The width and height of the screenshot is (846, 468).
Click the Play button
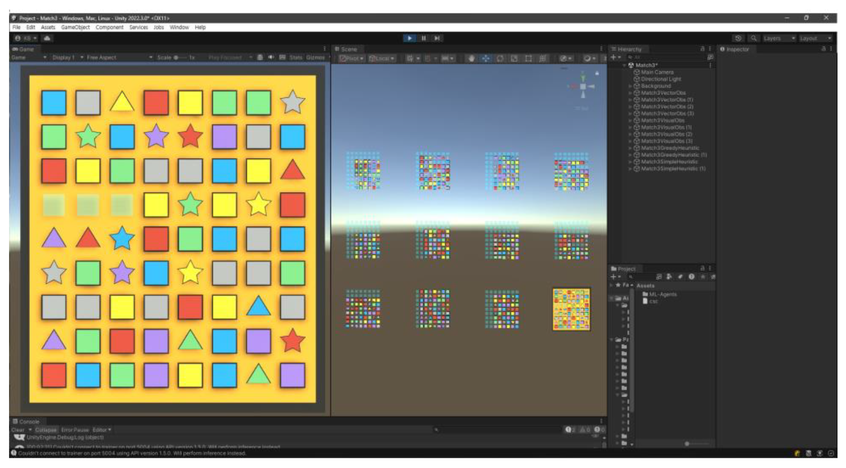coord(410,38)
